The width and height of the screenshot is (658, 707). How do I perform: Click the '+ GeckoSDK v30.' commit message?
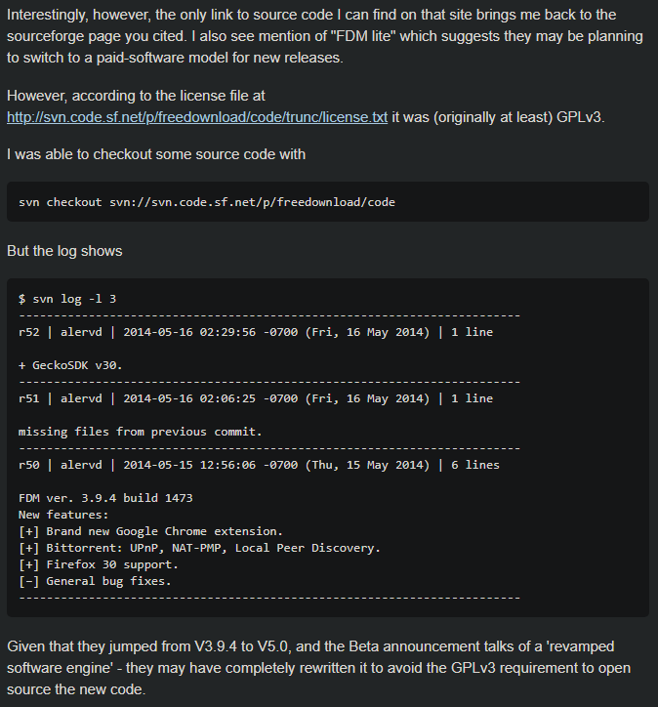70,365
